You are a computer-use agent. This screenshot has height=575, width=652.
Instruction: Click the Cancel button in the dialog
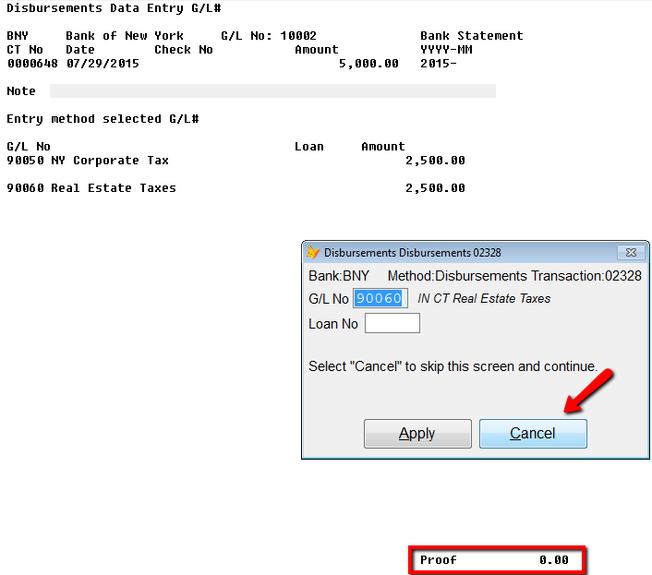click(x=533, y=434)
